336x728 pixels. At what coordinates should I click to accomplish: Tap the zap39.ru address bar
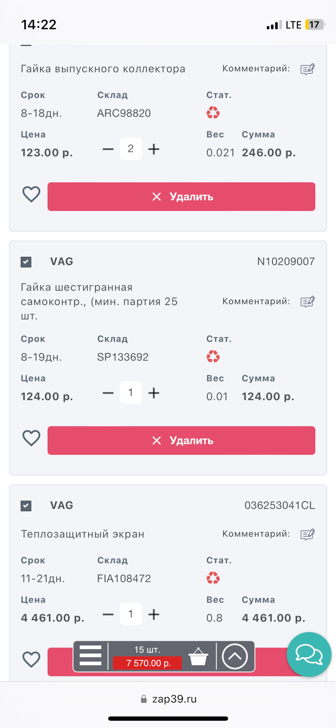pyautogui.click(x=168, y=699)
